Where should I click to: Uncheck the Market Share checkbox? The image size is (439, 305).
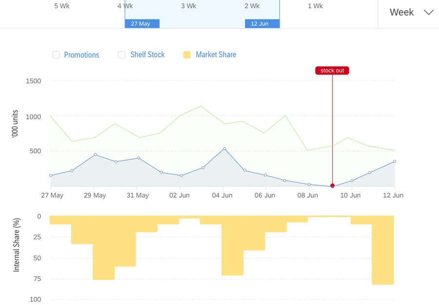pyautogui.click(x=187, y=55)
